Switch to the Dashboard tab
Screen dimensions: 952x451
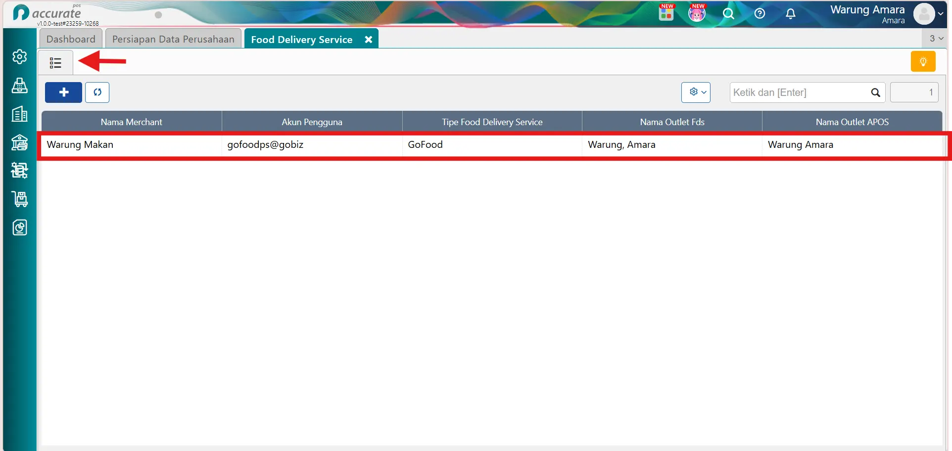click(x=71, y=39)
